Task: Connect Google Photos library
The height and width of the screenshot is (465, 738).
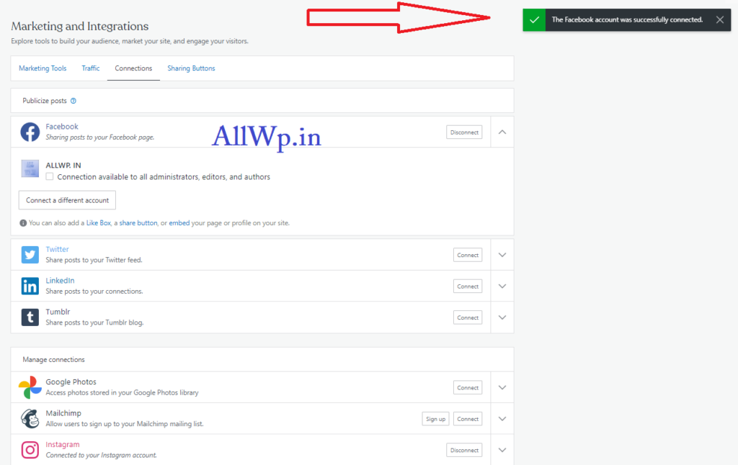Action: pyautogui.click(x=467, y=387)
